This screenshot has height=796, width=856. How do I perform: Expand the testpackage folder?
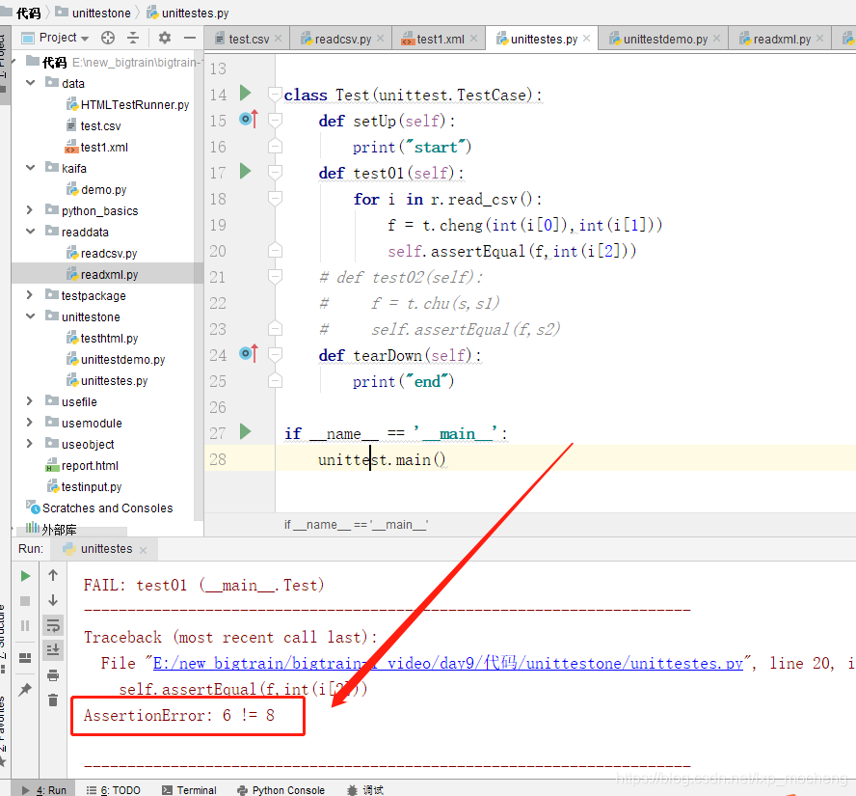pyautogui.click(x=30, y=295)
